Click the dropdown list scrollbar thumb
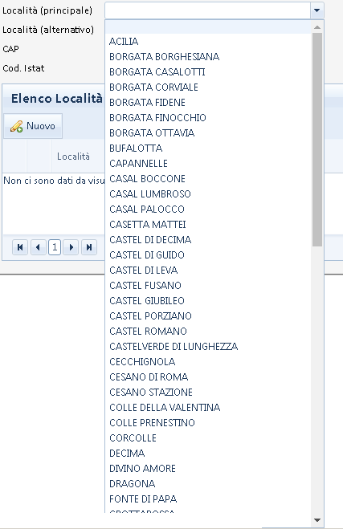Screen dimensions: 343x529 pos(317,140)
